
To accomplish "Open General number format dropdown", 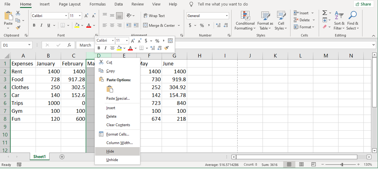I will click(x=227, y=16).
